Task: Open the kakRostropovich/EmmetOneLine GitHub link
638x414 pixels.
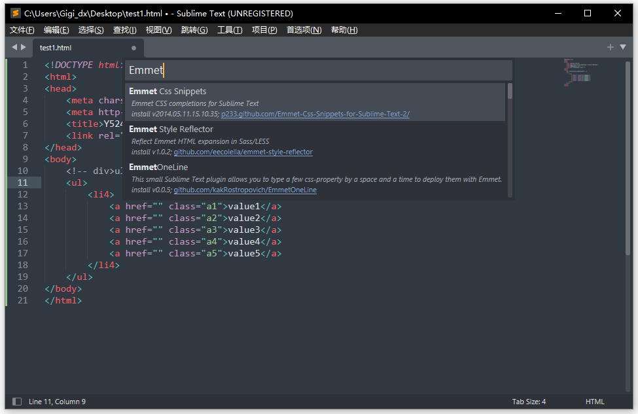Action: point(245,190)
